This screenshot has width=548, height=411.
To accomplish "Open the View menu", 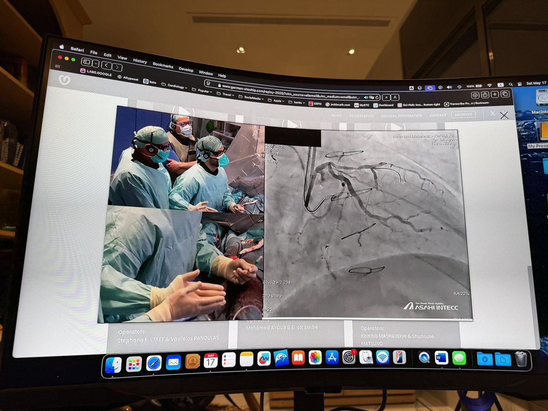I will [122, 58].
